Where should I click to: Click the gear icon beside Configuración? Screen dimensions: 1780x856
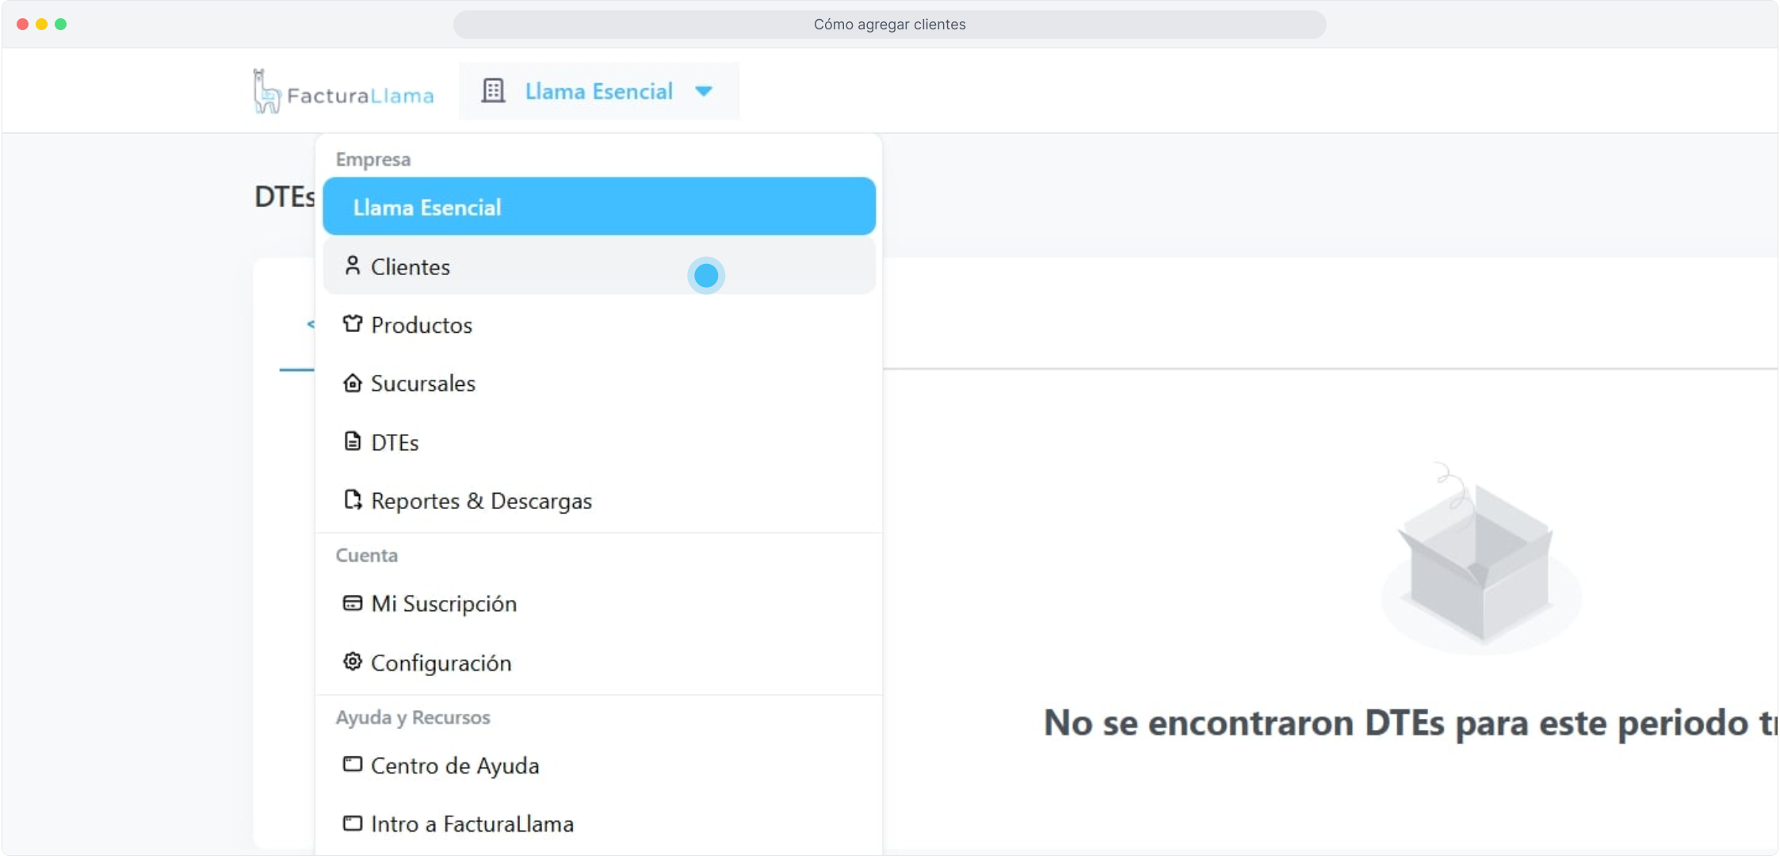352,662
